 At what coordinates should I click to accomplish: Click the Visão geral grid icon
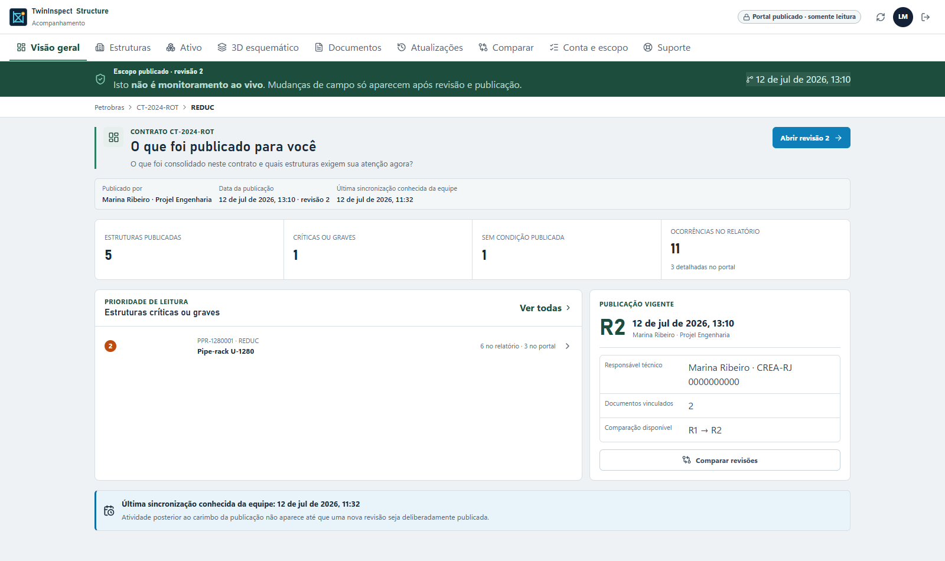pos(21,47)
